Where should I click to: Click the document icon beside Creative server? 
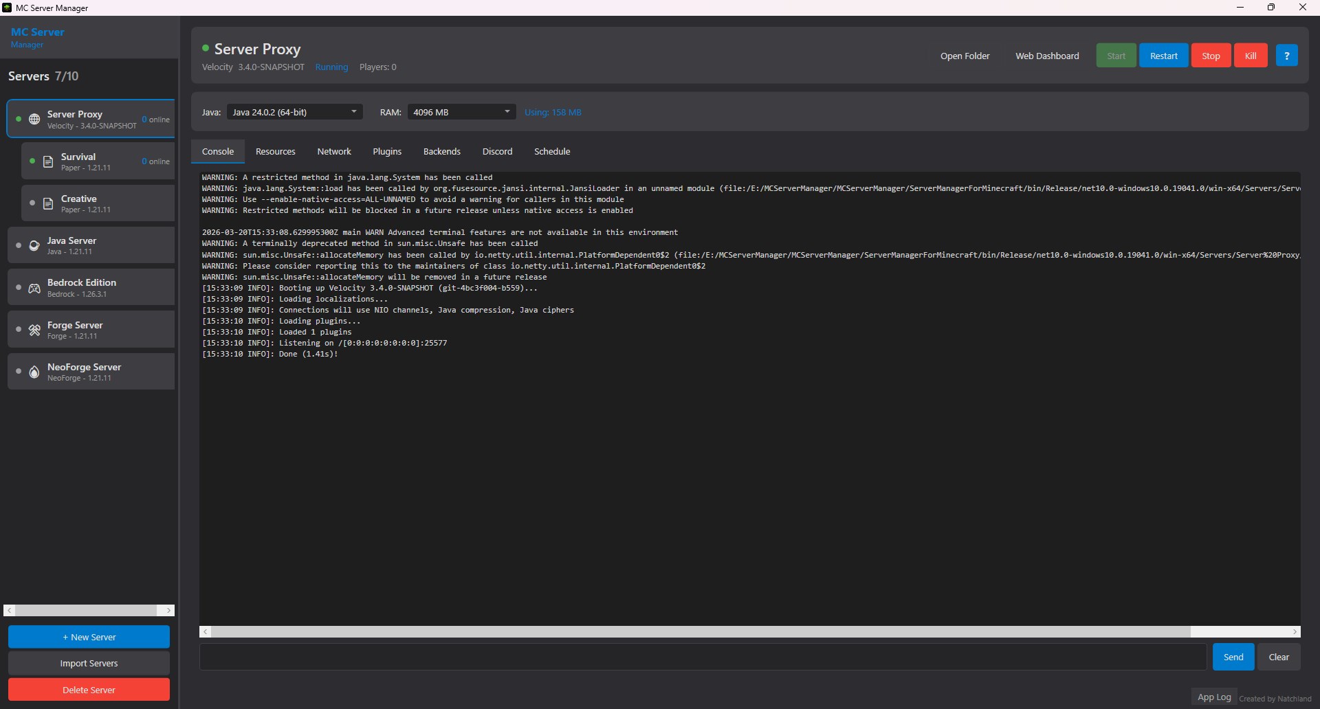click(48, 203)
